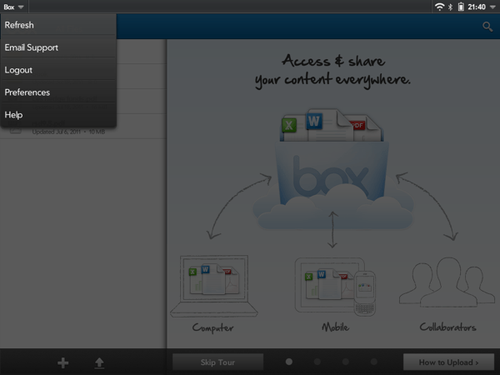Choose Refresh from the Box menu
Screen dimensions: 500x375
coord(58,25)
